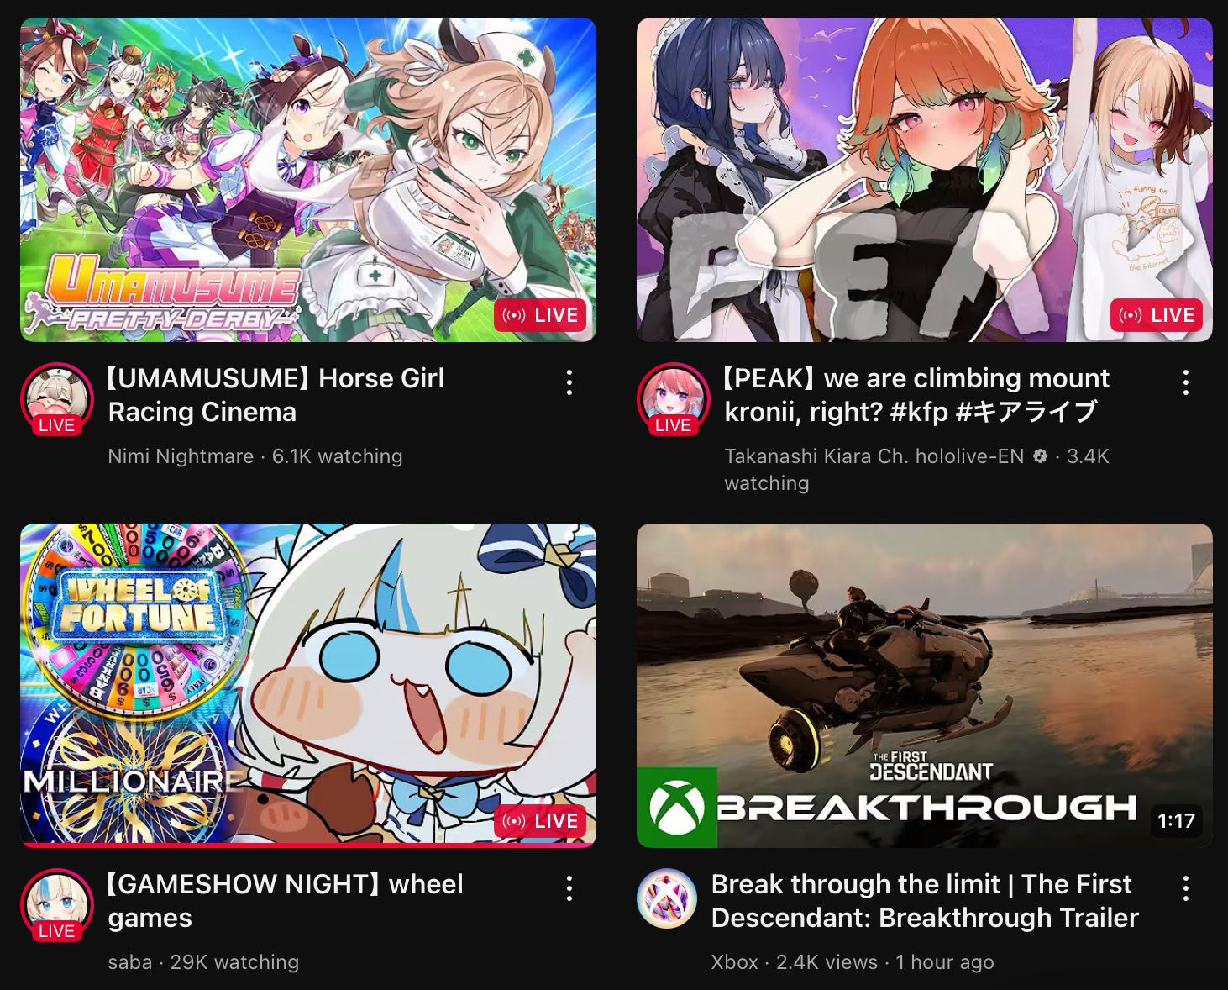Open the PEAK climbing mount kronii title
Viewport: 1228px width, 990px height.
[916, 395]
